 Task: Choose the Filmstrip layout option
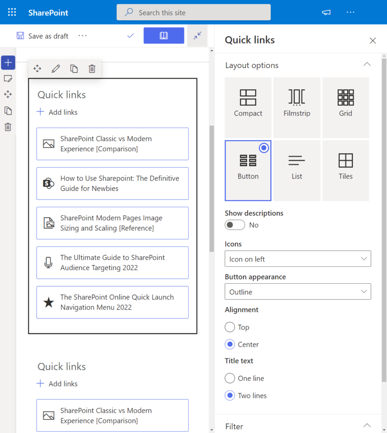click(297, 107)
